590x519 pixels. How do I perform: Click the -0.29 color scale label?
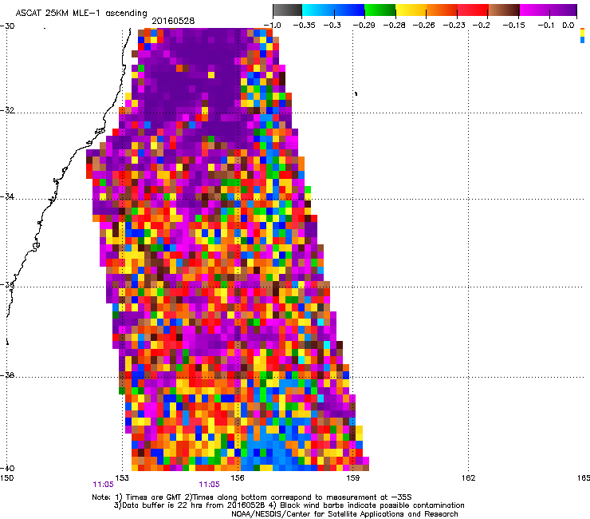(364, 26)
